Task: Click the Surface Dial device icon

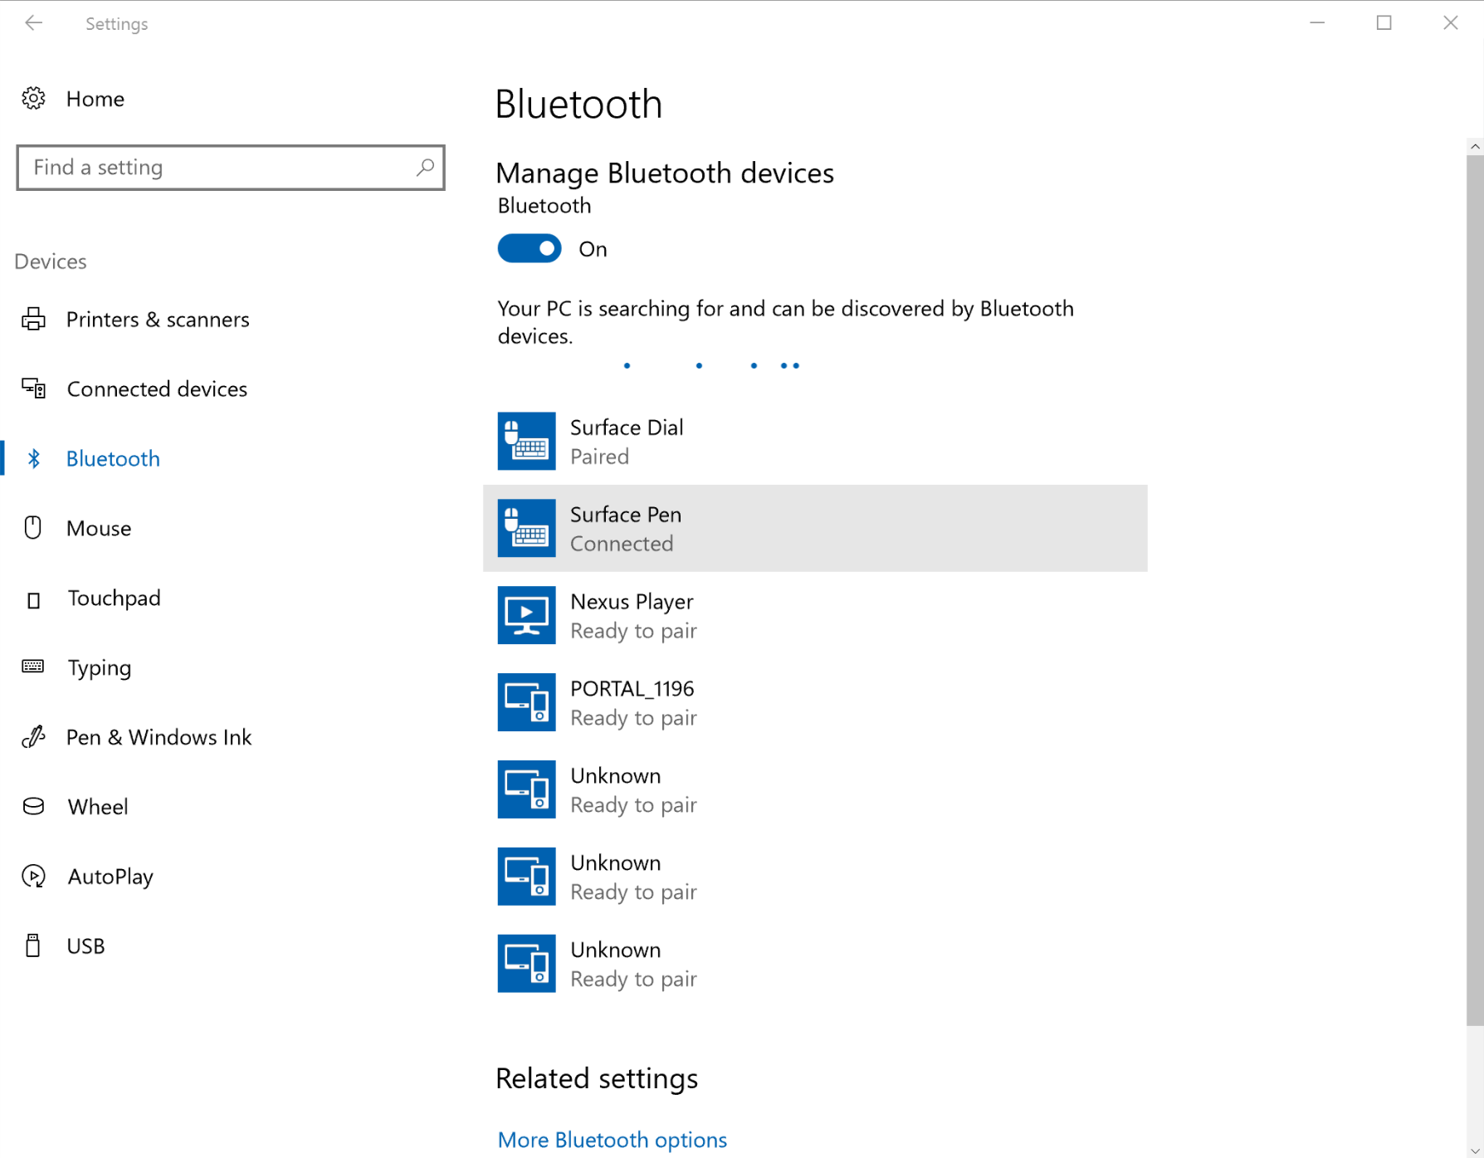Action: [x=526, y=441]
